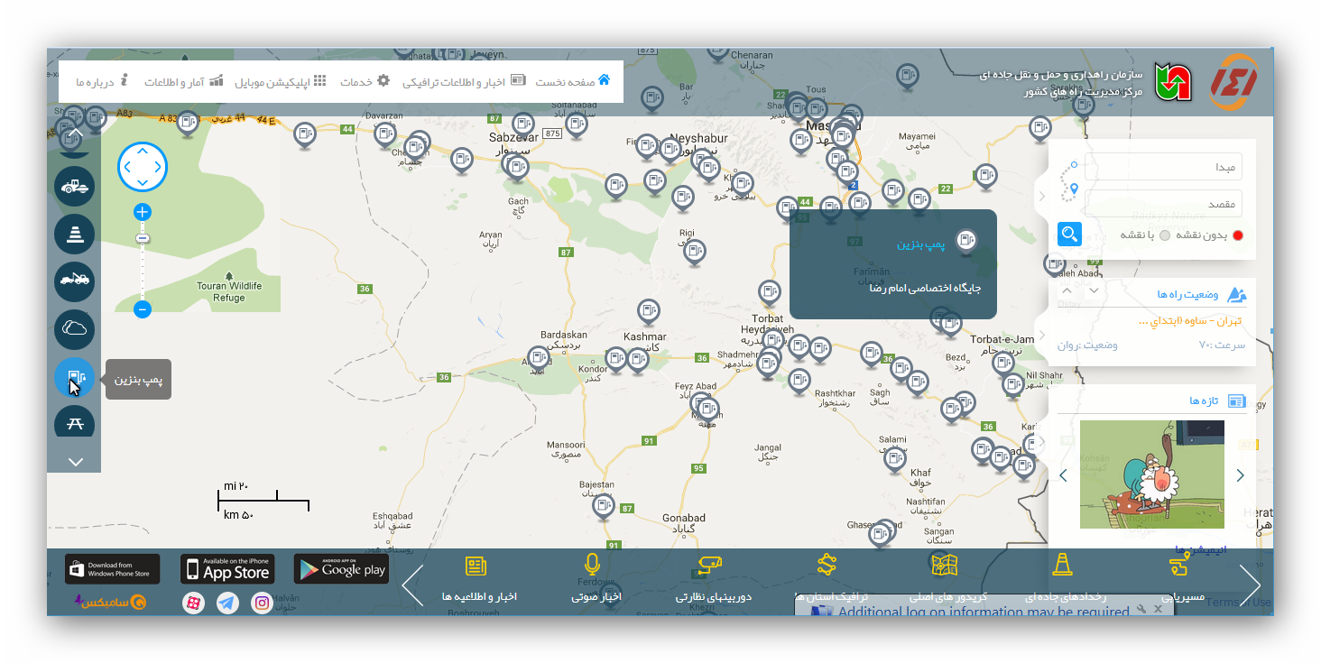Select the red 'بدون نقشه' radio button
The height and width of the screenshot is (663, 1321).
1238,235
